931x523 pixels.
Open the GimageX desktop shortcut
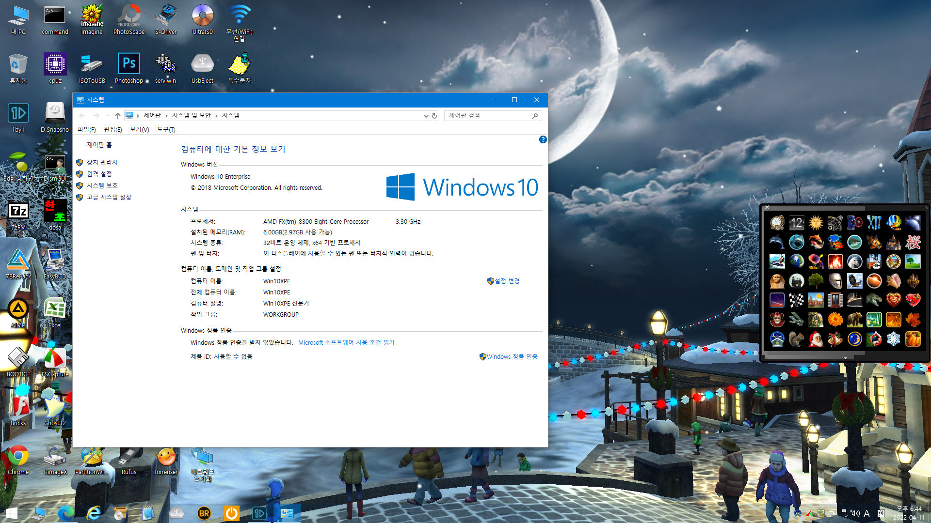tap(55, 460)
